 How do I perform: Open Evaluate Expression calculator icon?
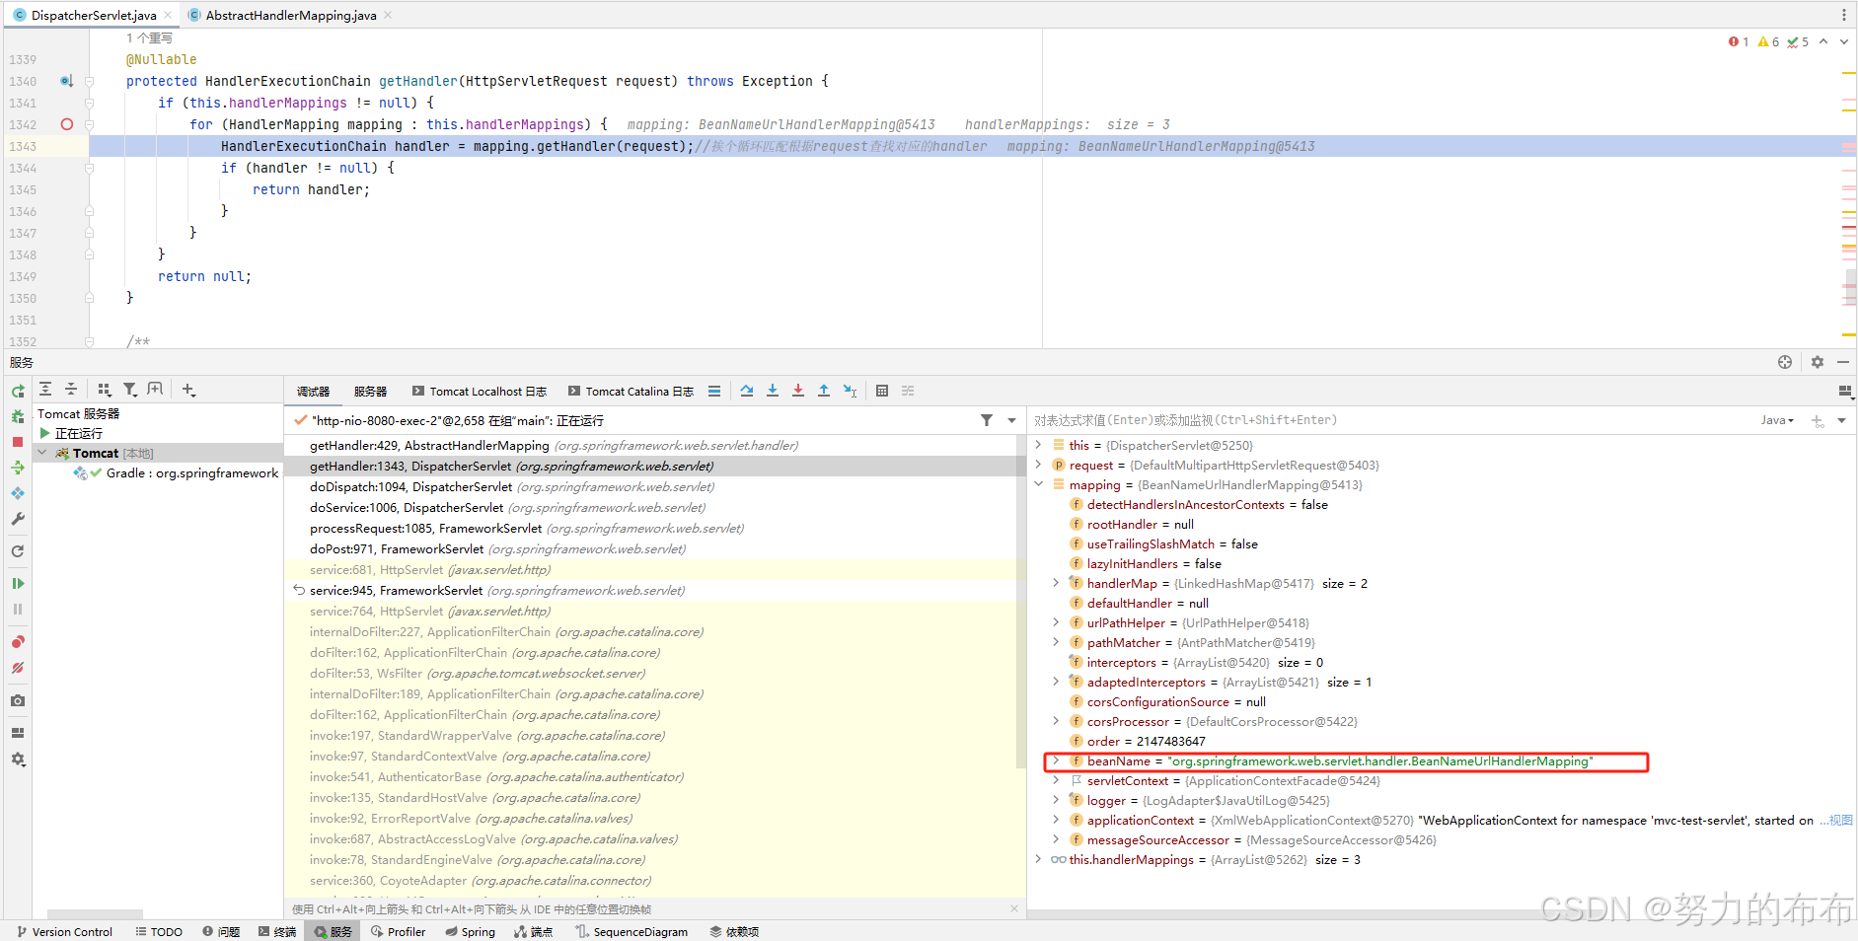[x=882, y=391]
